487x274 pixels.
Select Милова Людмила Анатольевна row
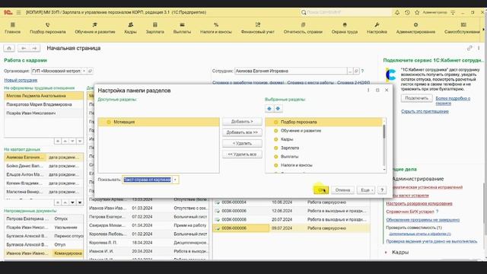[x=43, y=96]
